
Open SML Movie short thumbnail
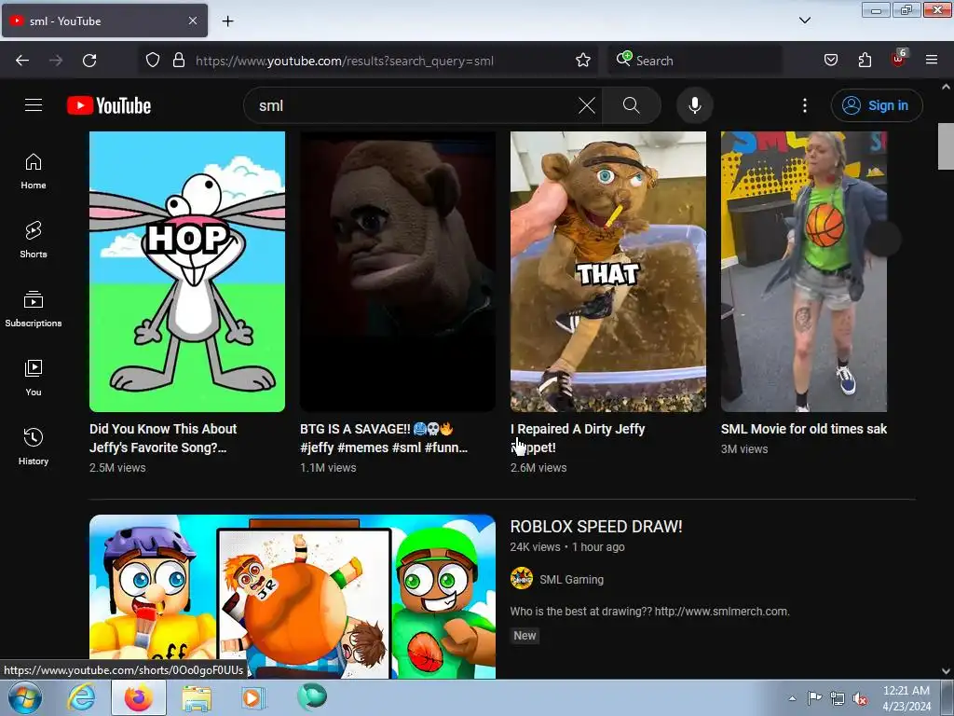point(804,271)
